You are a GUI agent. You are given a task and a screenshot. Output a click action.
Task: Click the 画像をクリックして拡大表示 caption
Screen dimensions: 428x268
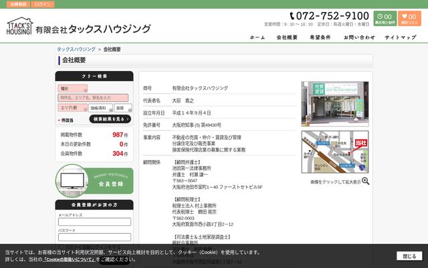tap(336, 182)
